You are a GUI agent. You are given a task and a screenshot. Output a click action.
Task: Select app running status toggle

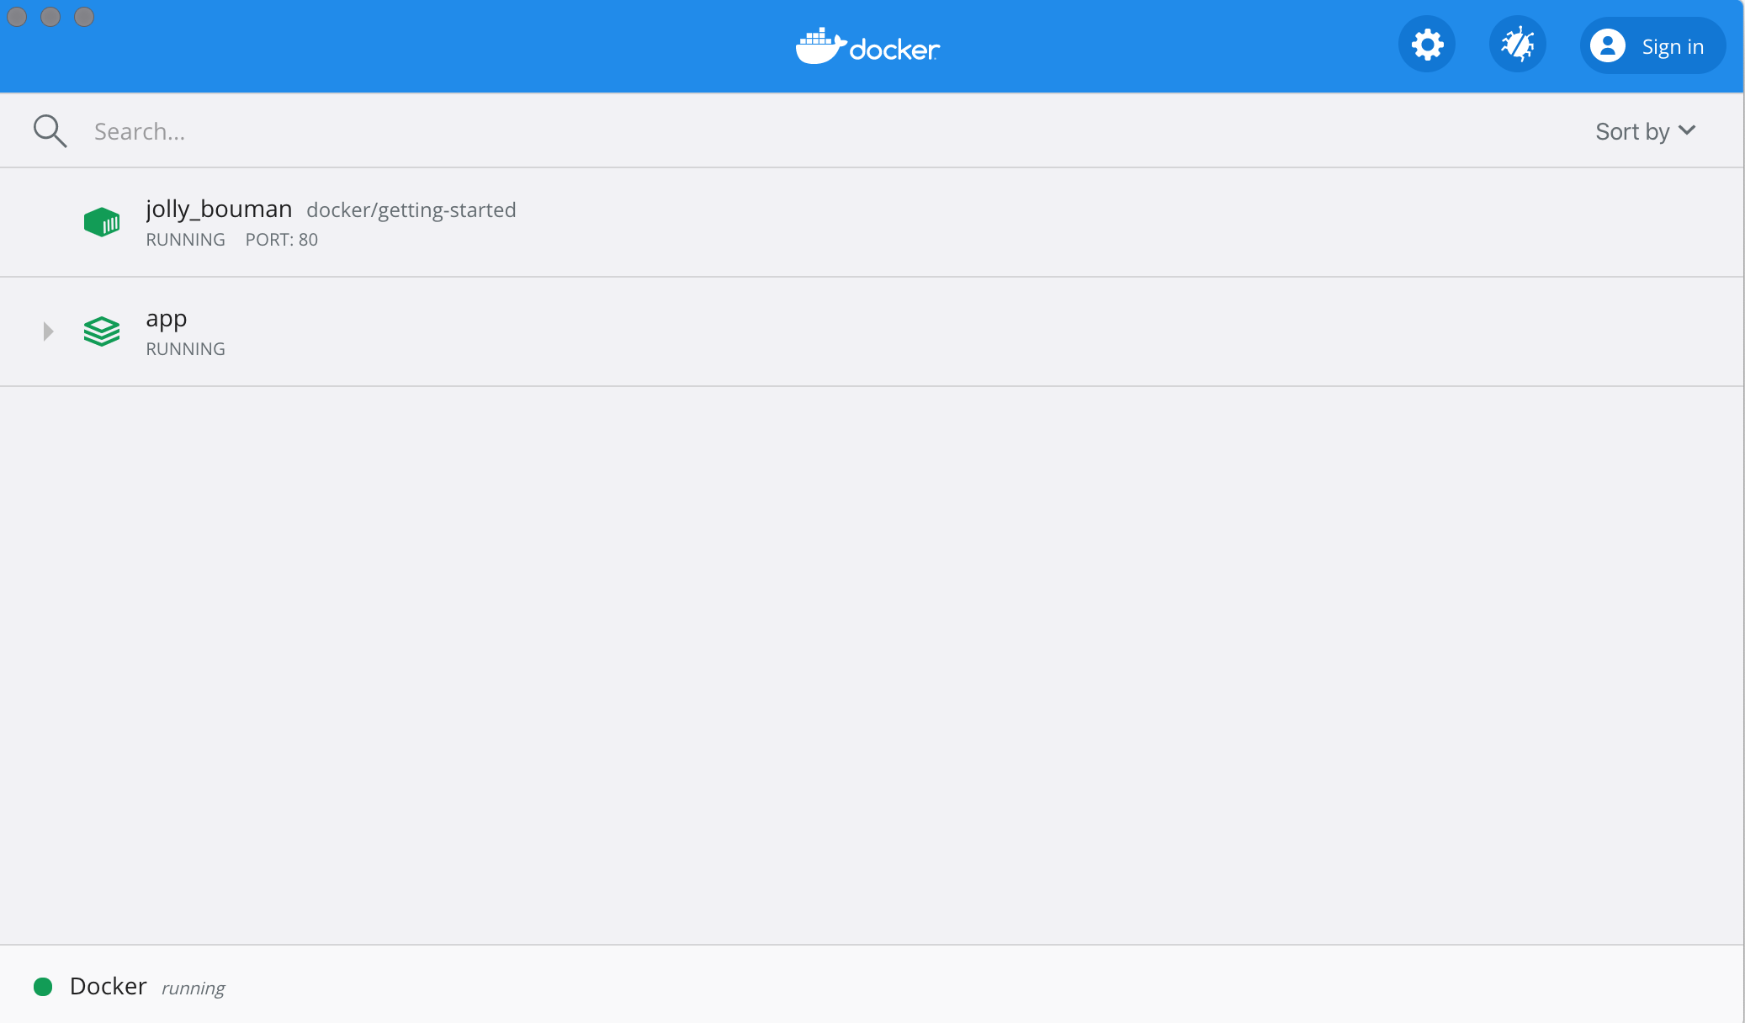point(46,331)
